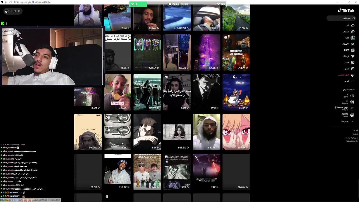Open the video with 540.7K views
359x202 pixels.
tap(206, 132)
